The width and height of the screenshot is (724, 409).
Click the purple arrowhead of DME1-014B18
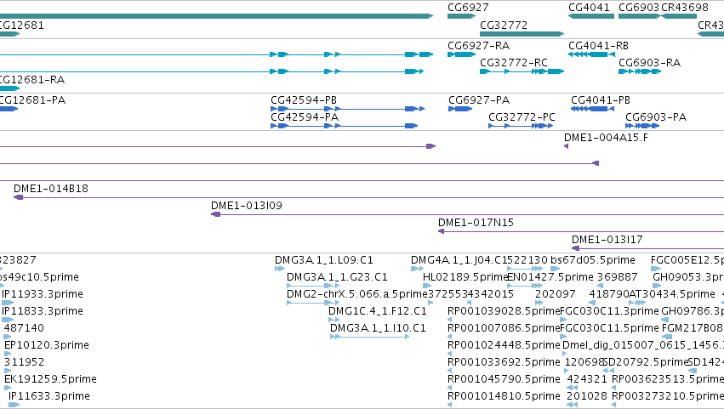pos(18,197)
